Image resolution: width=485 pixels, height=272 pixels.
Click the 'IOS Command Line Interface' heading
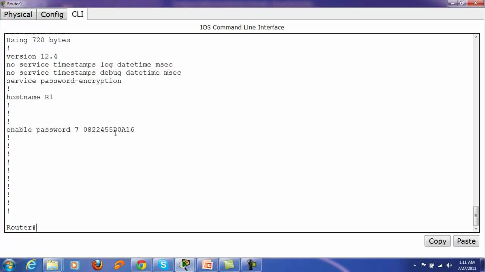(x=242, y=27)
